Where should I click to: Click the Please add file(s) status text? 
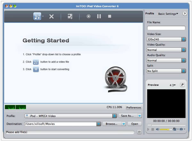(17, 132)
